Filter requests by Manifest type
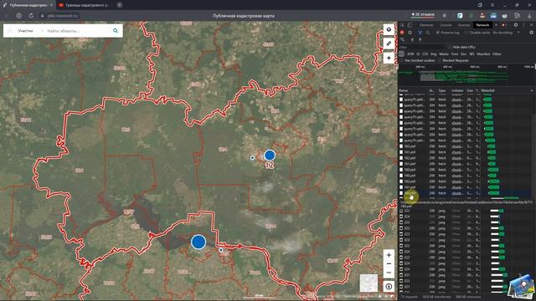Viewport: 536px width, 301px height. point(483,54)
